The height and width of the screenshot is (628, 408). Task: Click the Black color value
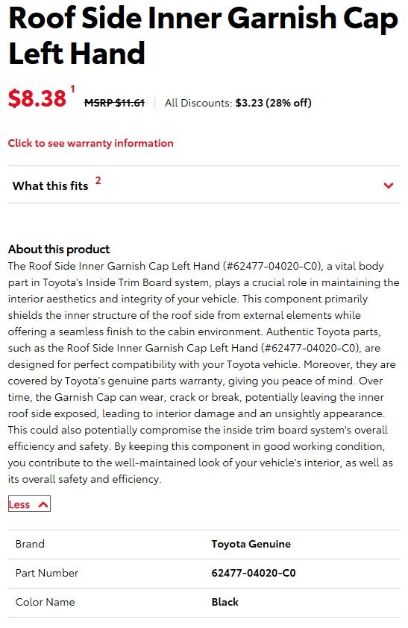pos(225,602)
